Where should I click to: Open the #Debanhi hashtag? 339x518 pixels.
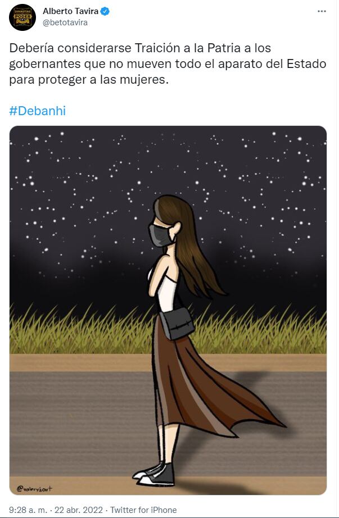37,111
